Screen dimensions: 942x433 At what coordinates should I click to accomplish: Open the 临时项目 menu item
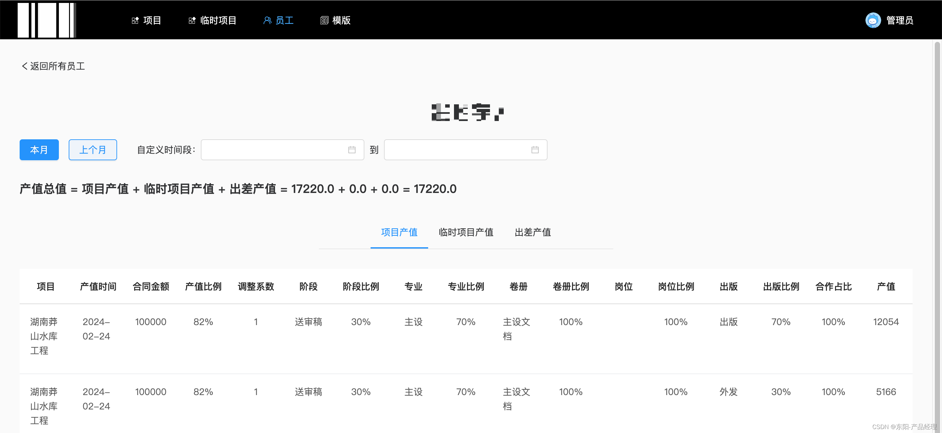pyautogui.click(x=218, y=21)
